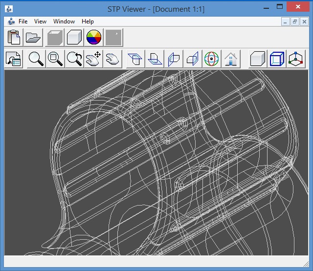313x271 pixels.
Task: Open a file with folder icon
Action: pyautogui.click(x=33, y=37)
